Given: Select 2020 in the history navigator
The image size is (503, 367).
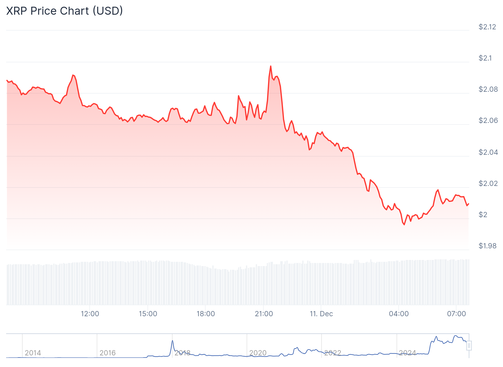Looking at the screenshot, I should [258, 353].
